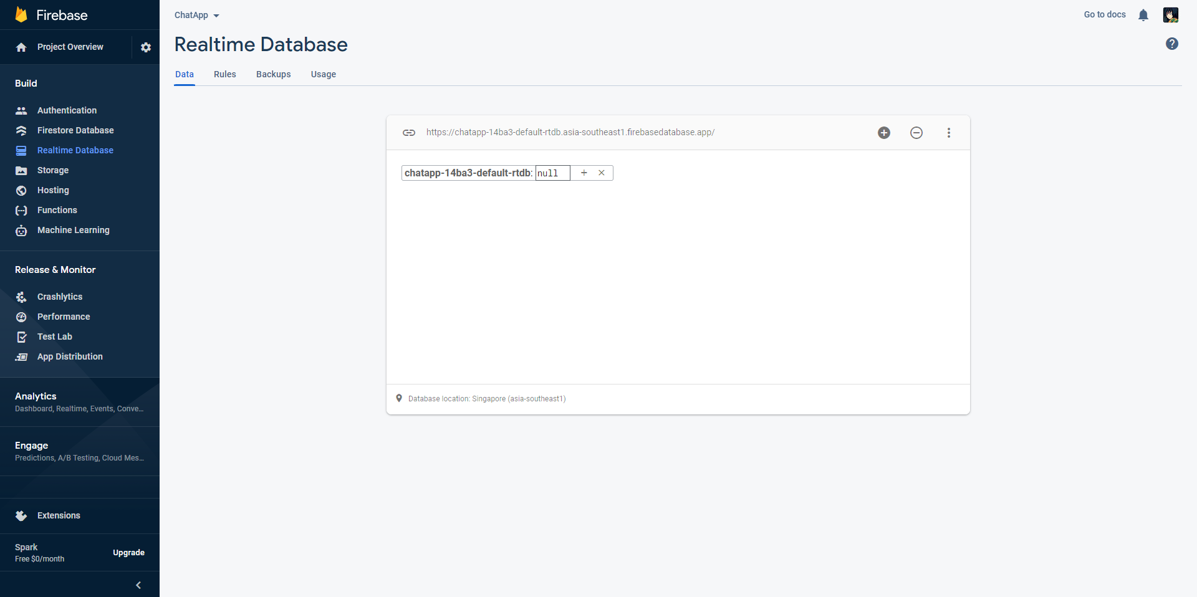The height and width of the screenshot is (597, 1197).
Task: Click the Functions brackets icon
Action: (21, 210)
